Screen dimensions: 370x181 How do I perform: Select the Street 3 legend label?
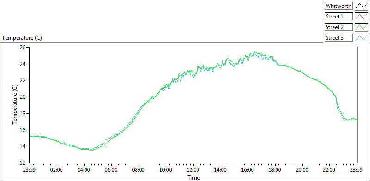(339, 38)
